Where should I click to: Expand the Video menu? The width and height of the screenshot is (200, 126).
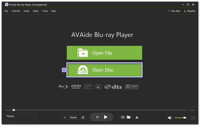coord(36,11)
